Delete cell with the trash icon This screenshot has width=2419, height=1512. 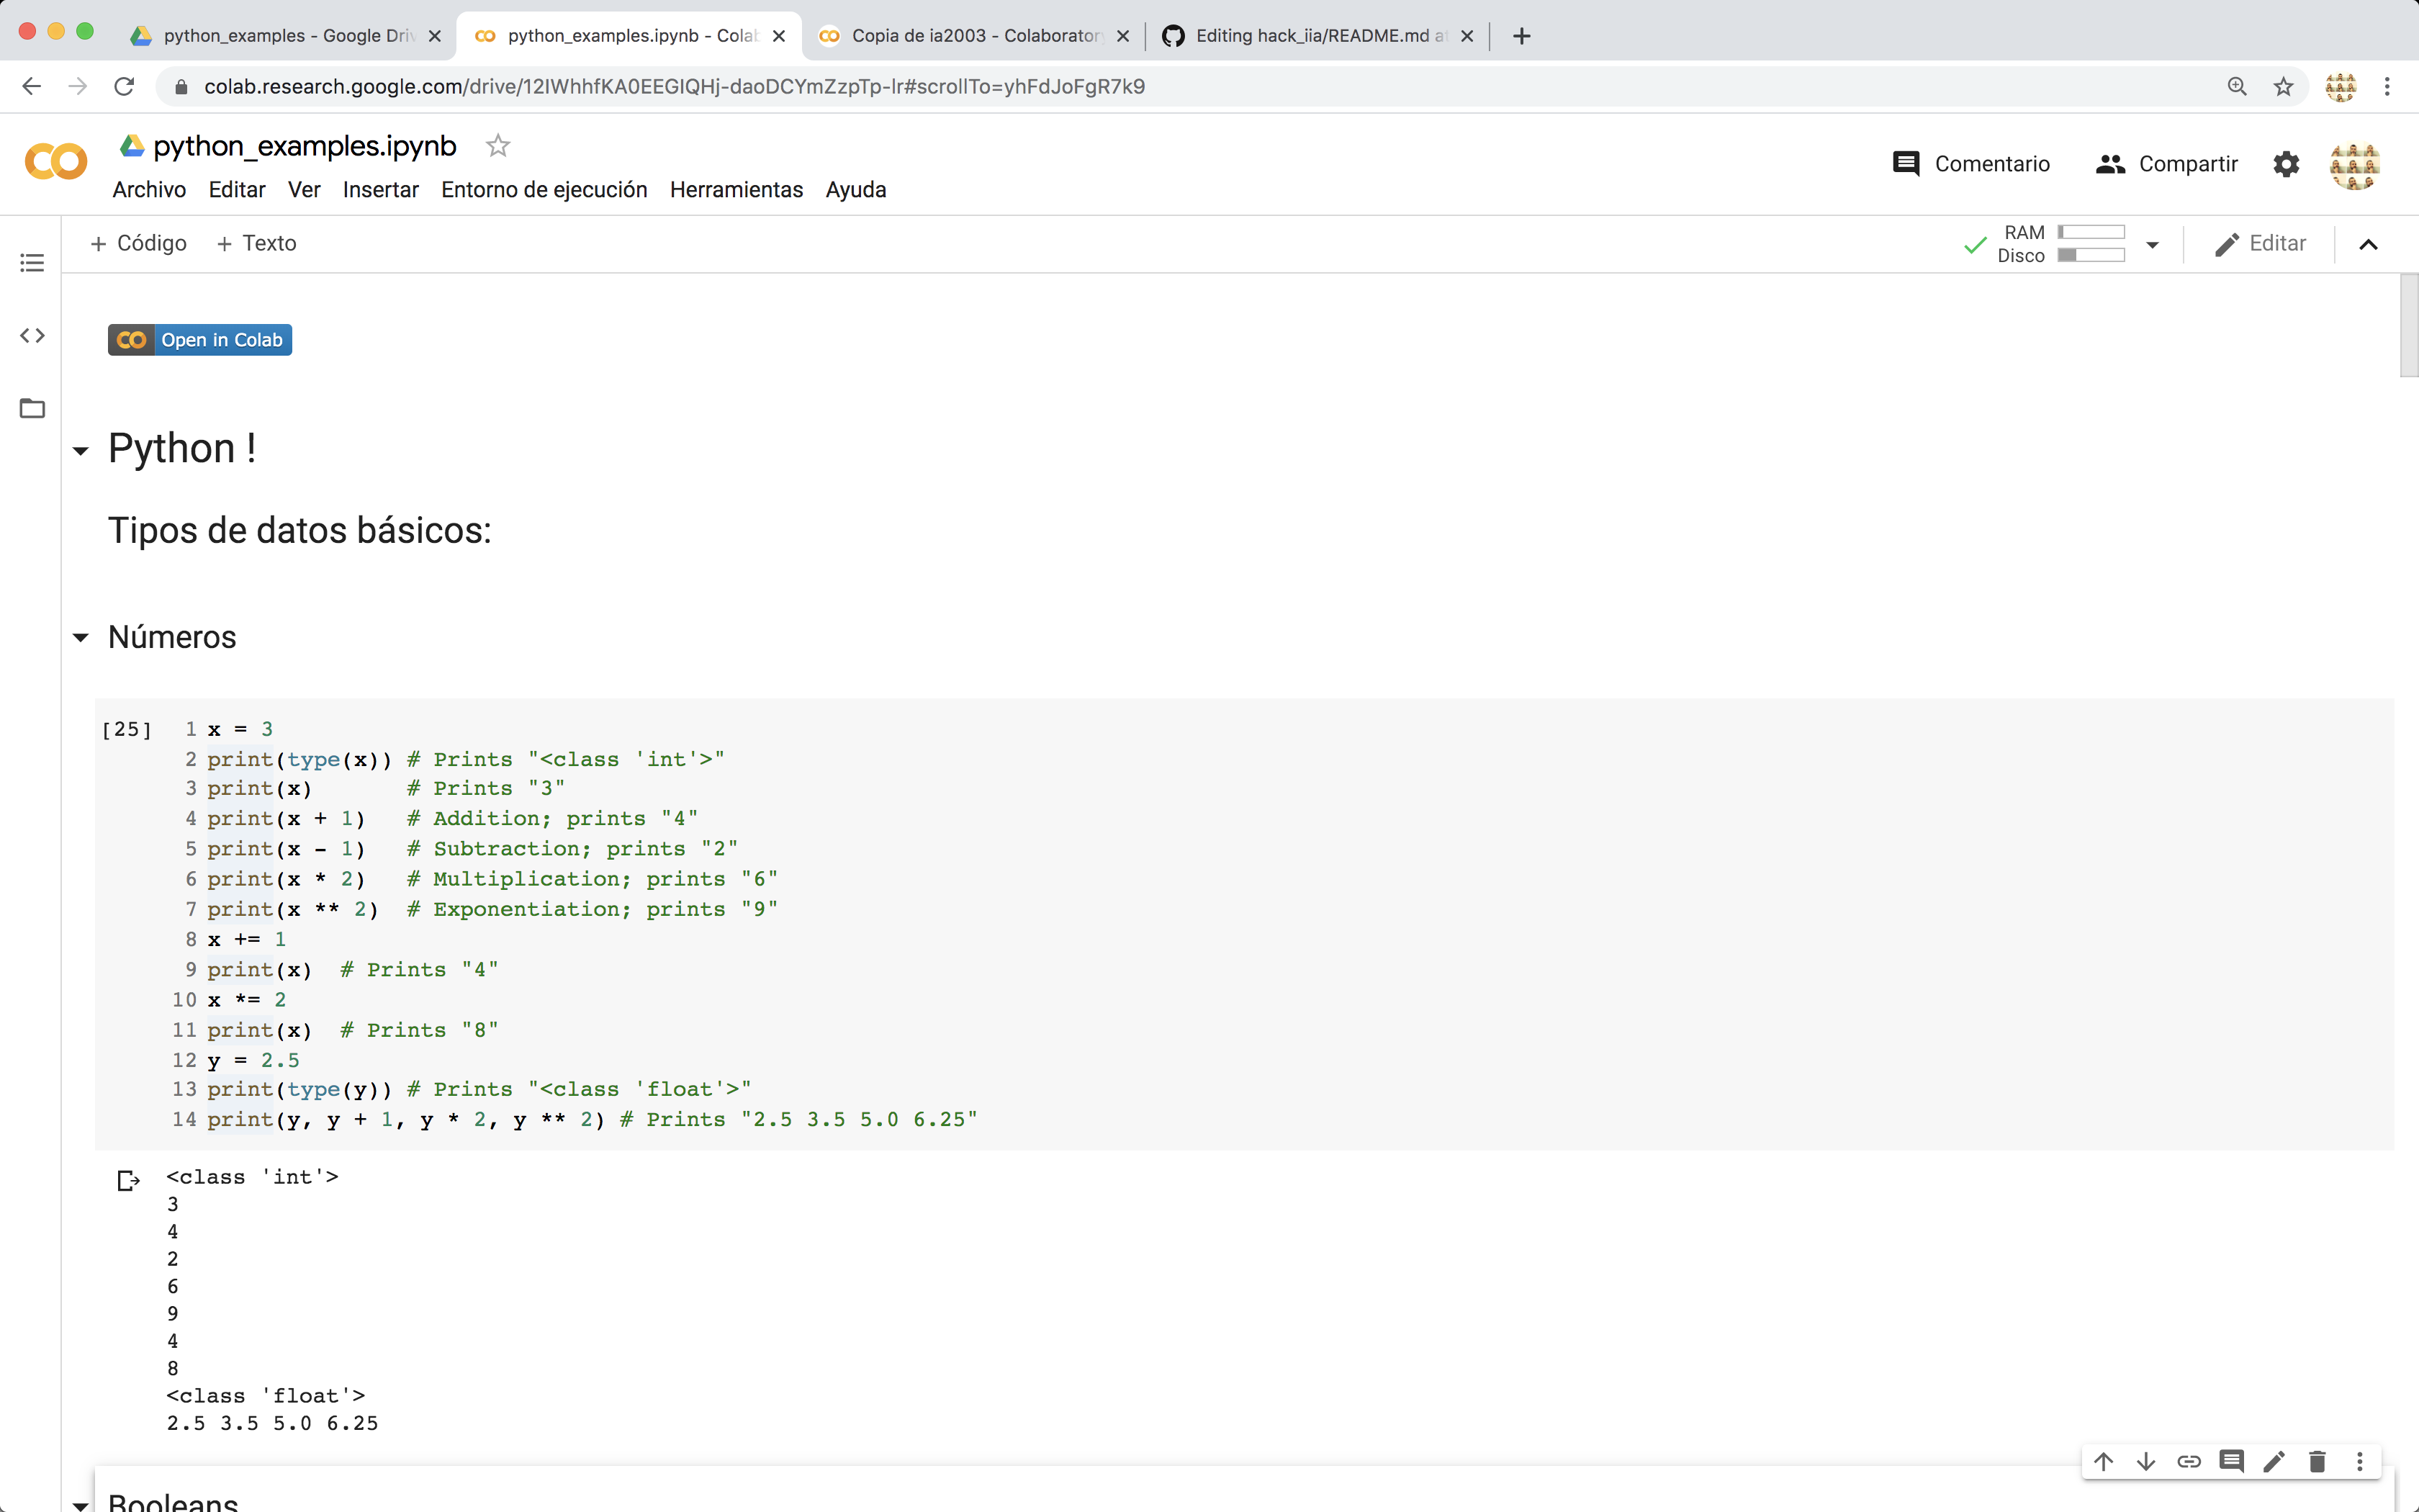[x=2317, y=1461]
